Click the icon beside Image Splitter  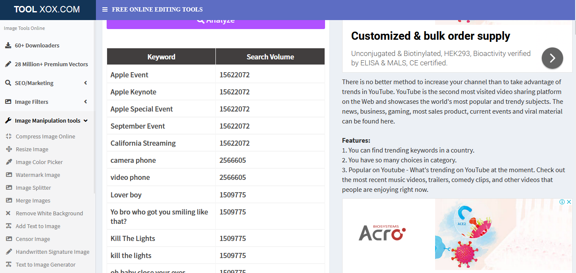click(x=9, y=188)
